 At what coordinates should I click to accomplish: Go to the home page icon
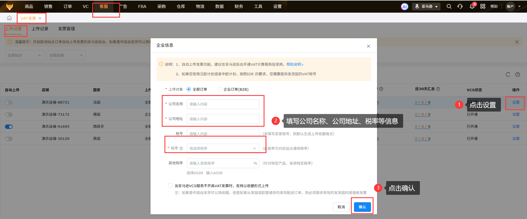[9, 18]
